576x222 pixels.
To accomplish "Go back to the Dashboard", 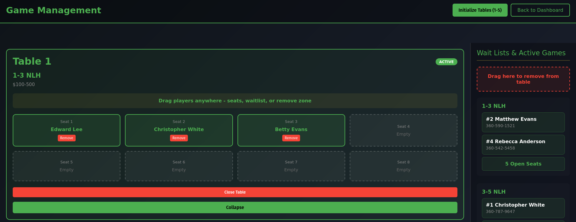I will click(540, 10).
